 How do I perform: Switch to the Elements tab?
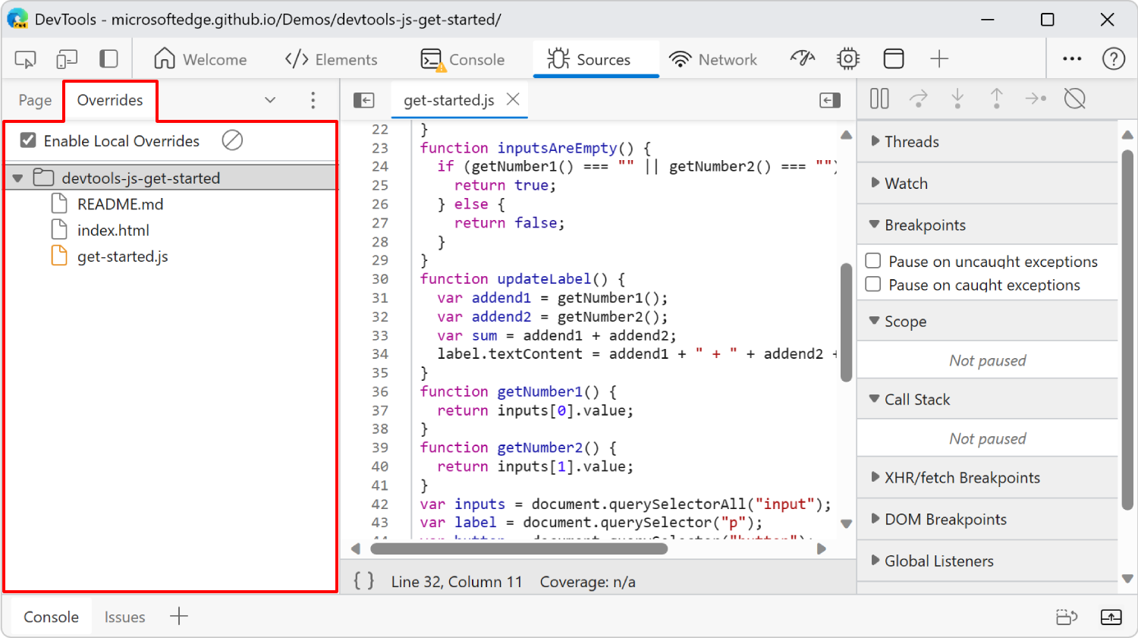[x=331, y=59]
